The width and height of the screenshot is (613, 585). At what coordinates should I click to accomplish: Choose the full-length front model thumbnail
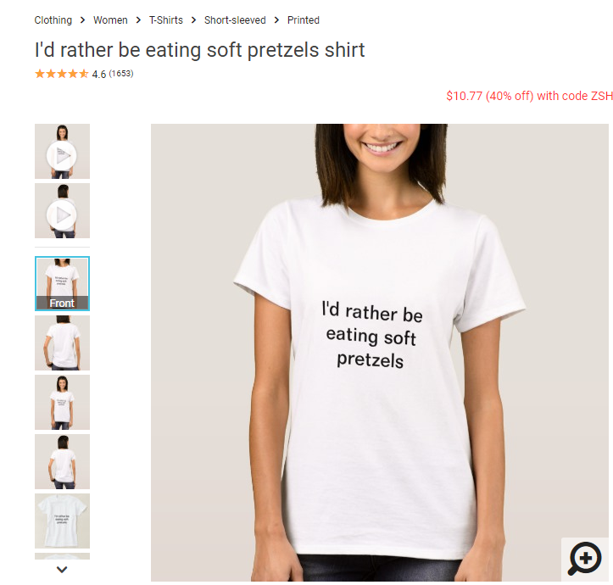(62, 403)
